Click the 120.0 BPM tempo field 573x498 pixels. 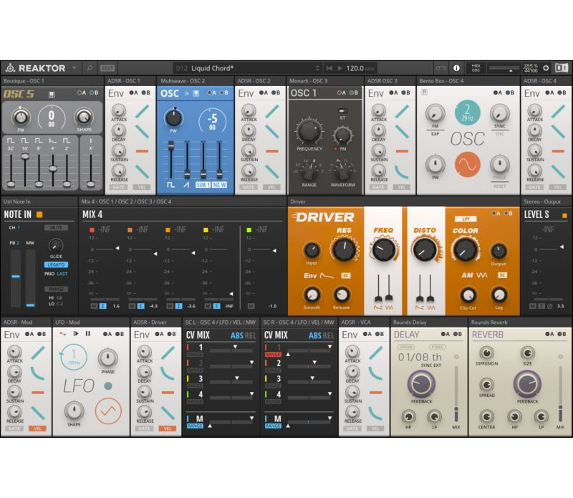[355, 68]
